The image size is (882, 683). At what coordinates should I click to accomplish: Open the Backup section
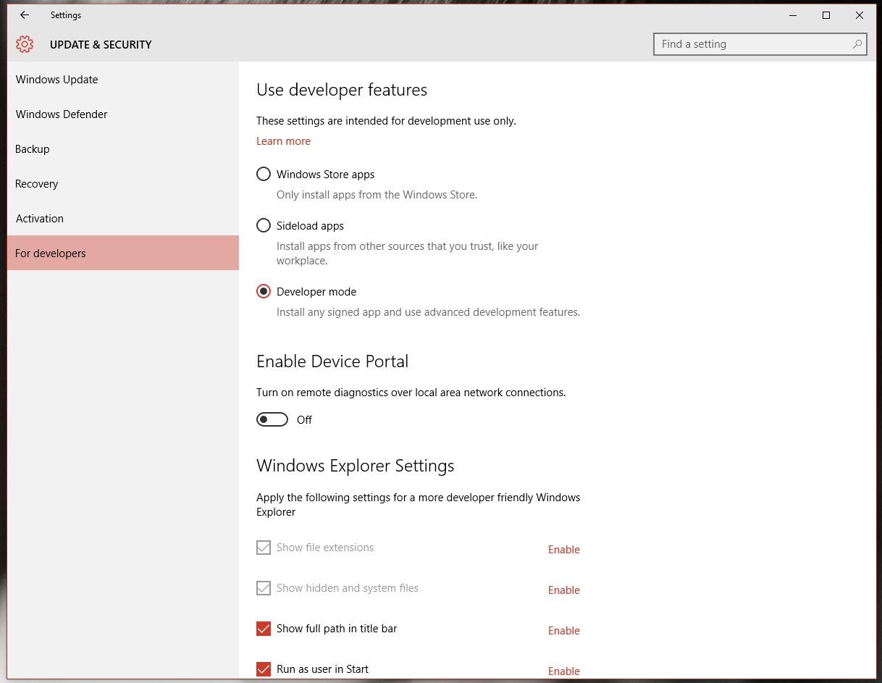(x=32, y=148)
